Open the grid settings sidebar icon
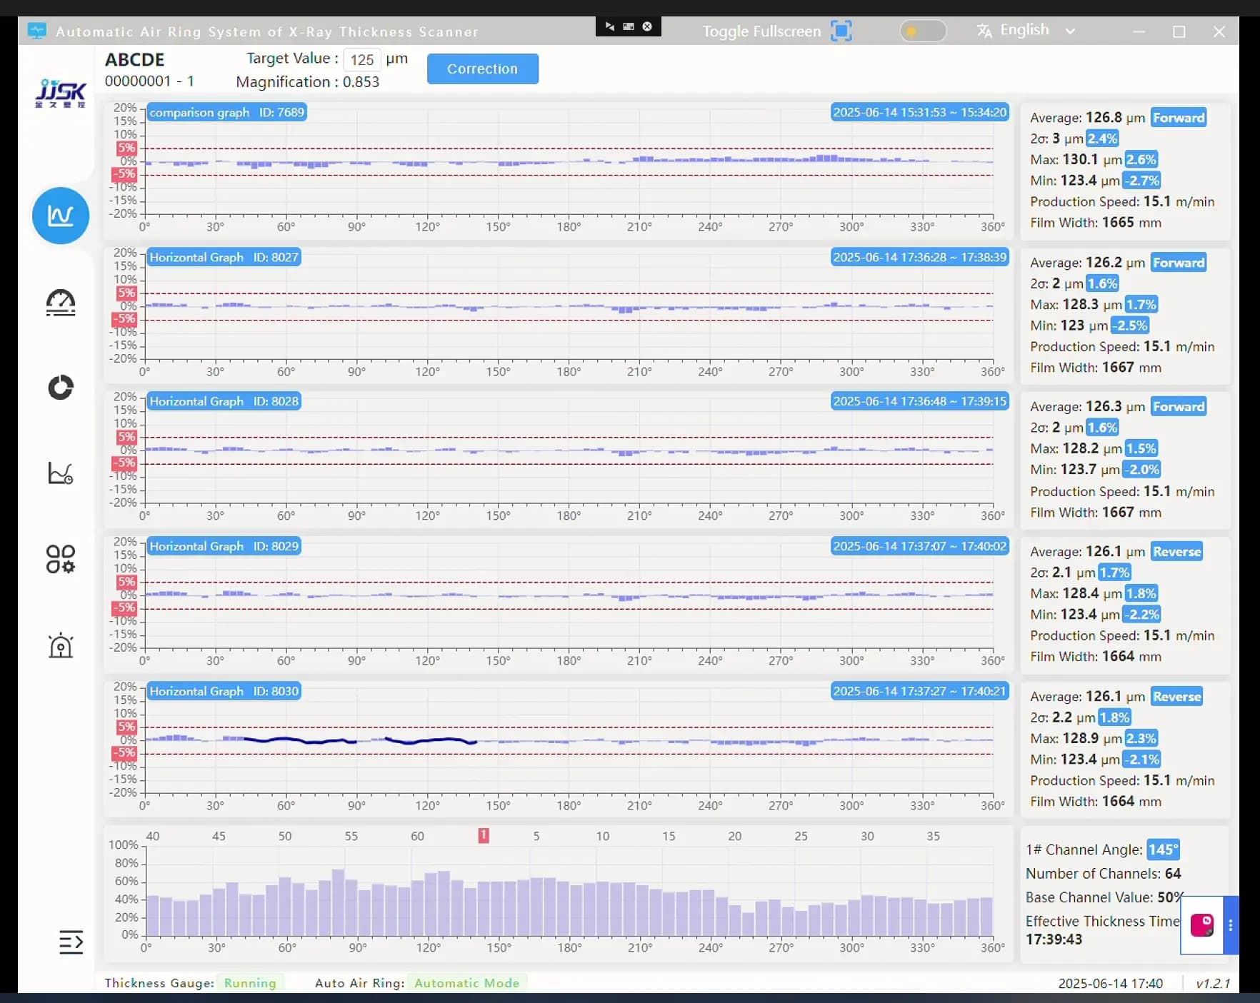The image size is (1260, 1003). pos(61,559)
